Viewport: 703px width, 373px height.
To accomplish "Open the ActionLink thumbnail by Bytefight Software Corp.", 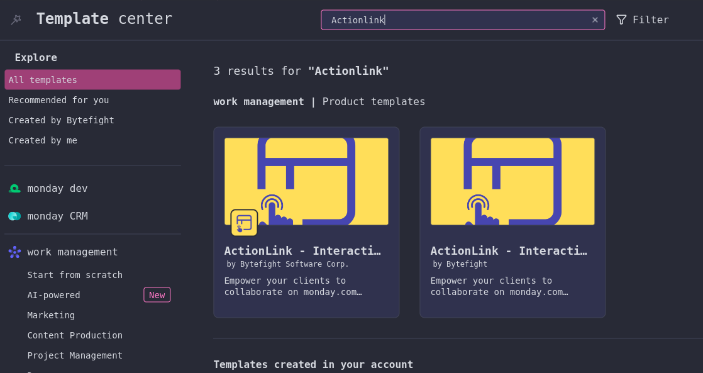I will [x=306, y=181].
